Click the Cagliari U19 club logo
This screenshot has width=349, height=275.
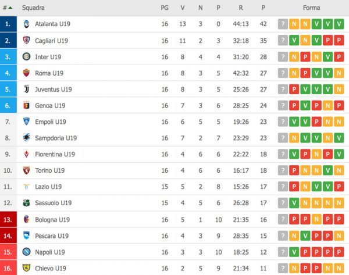(26, 41)
